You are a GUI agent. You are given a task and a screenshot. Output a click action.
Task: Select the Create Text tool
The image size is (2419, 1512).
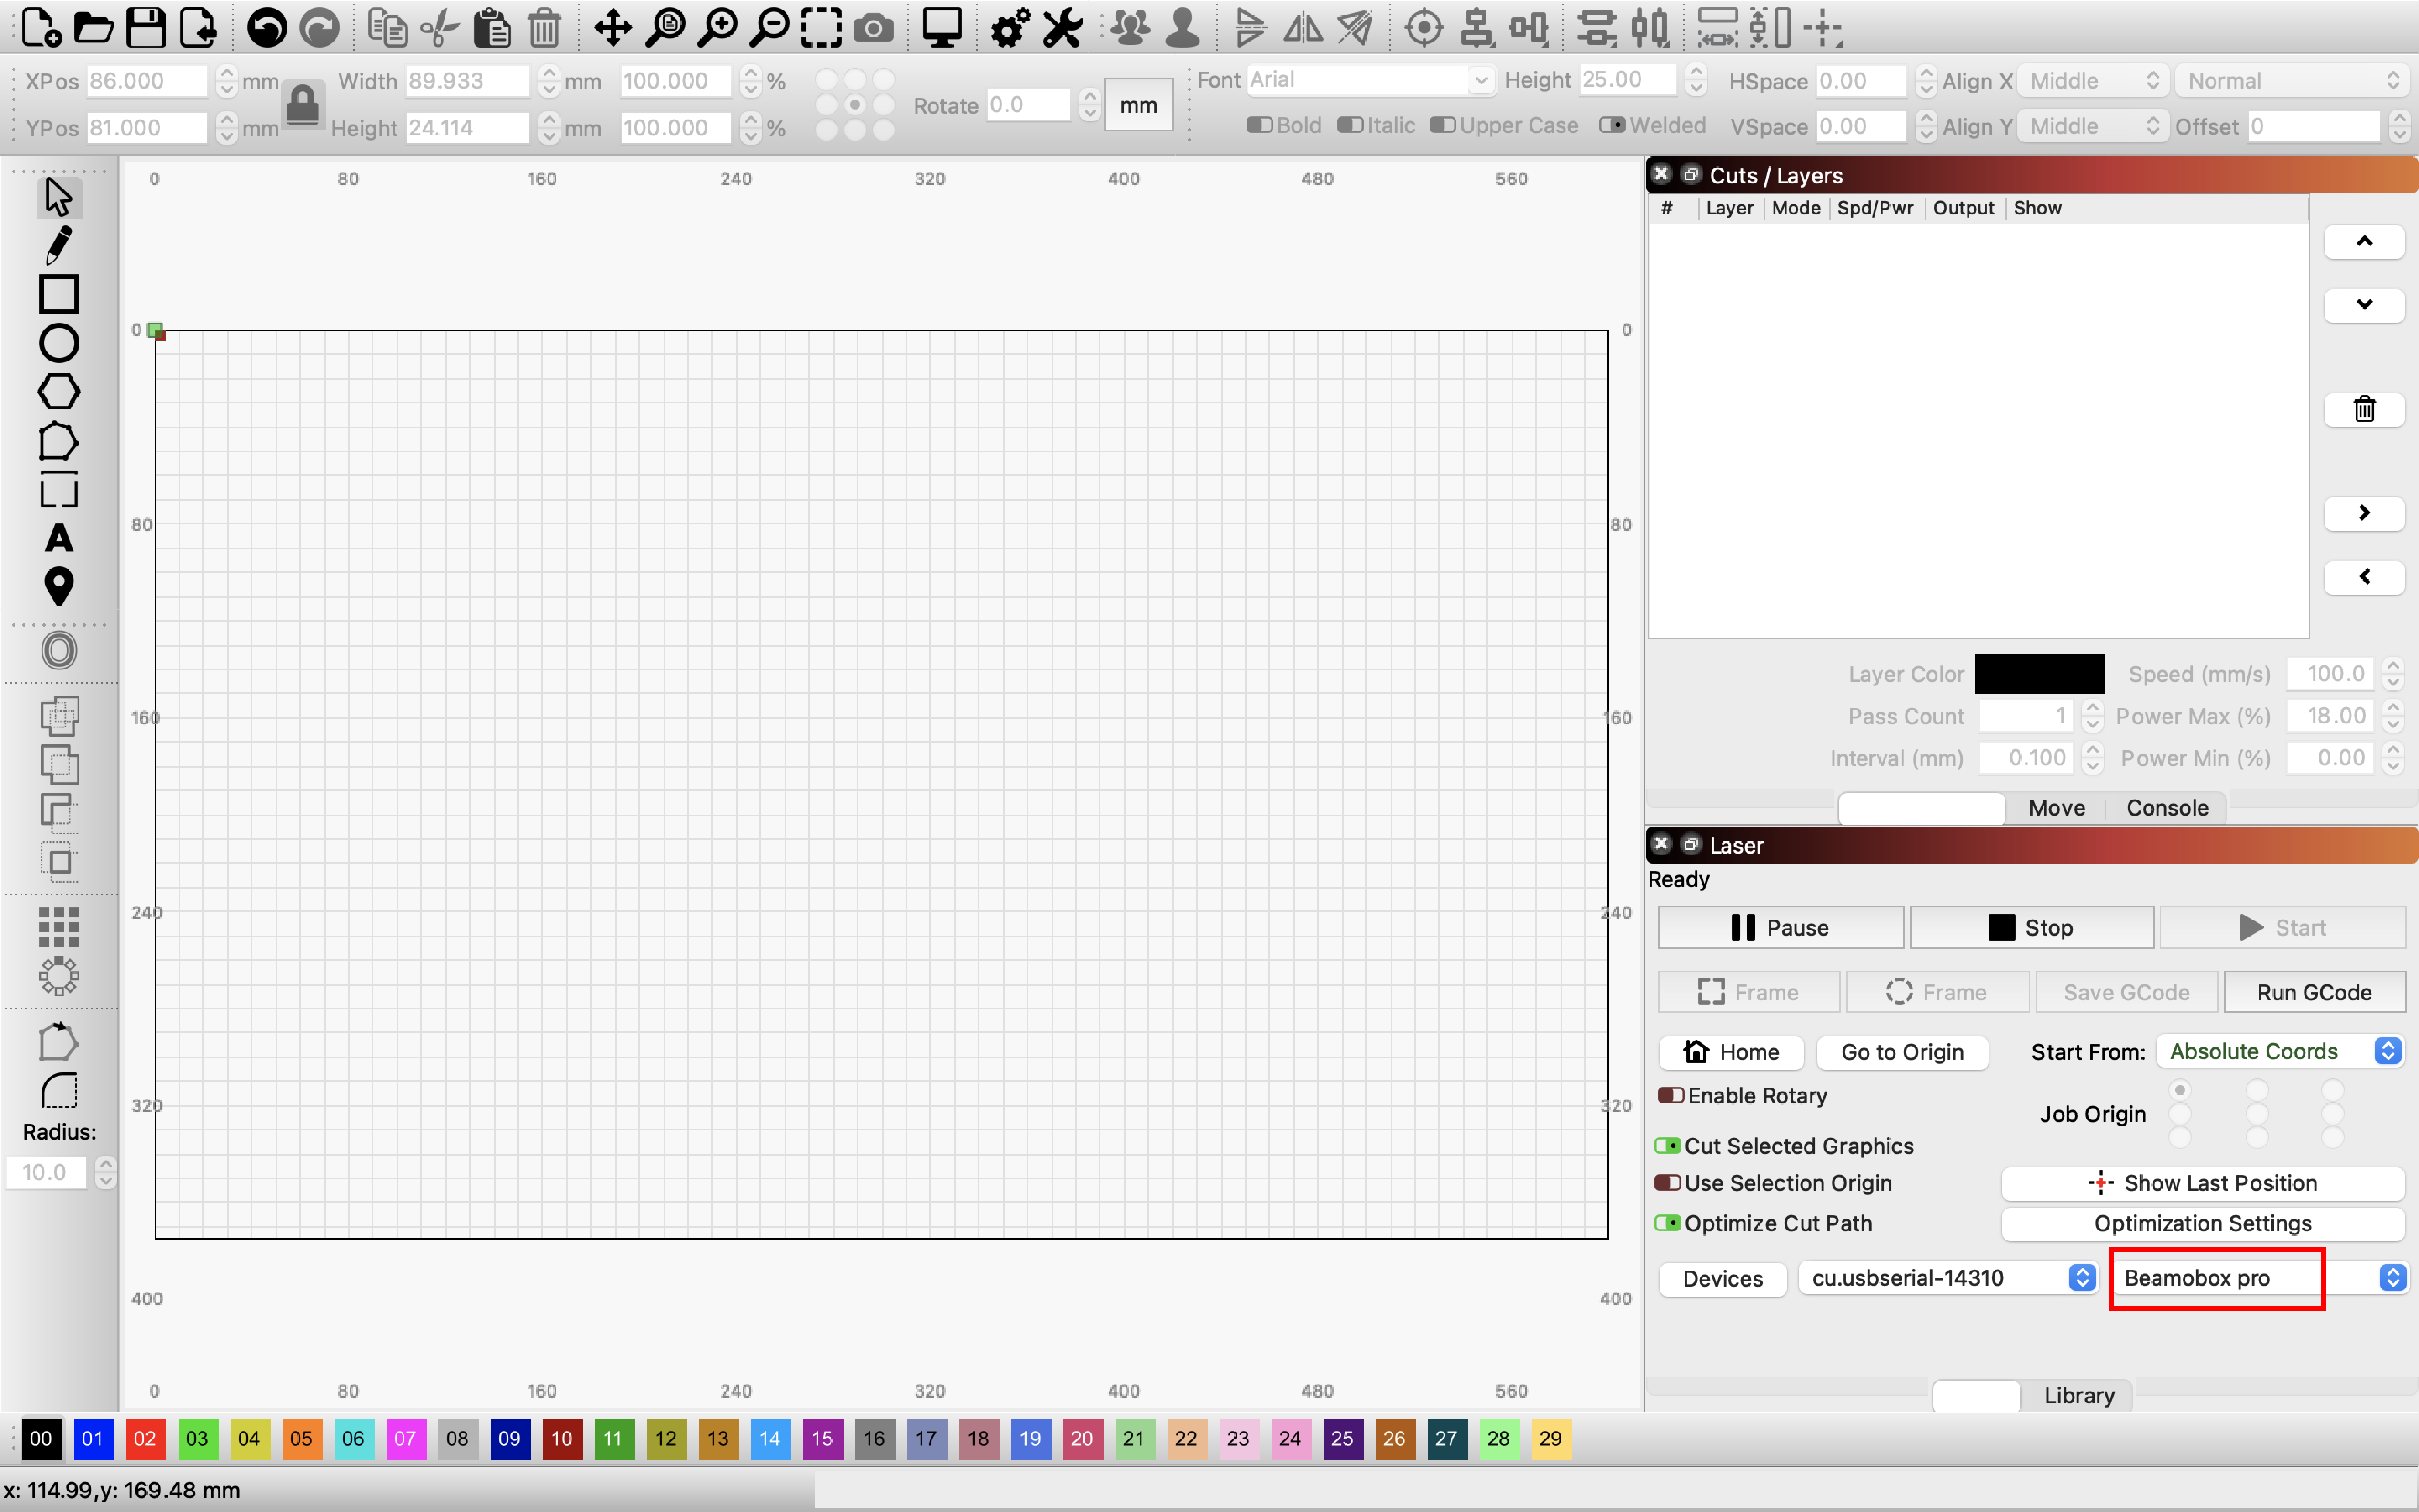coord(58,538)
